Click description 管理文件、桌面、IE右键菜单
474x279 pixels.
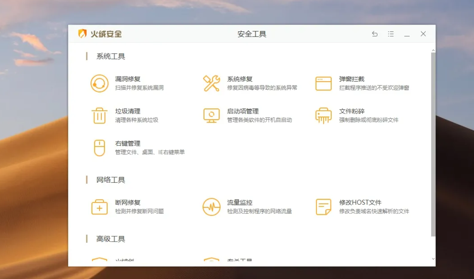[x=150, y=152]
